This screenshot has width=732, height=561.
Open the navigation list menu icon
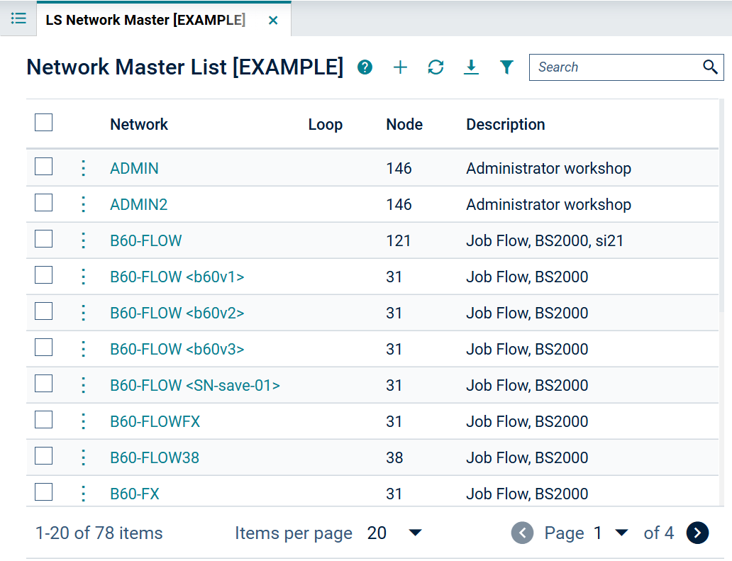[x=18, y=18]
